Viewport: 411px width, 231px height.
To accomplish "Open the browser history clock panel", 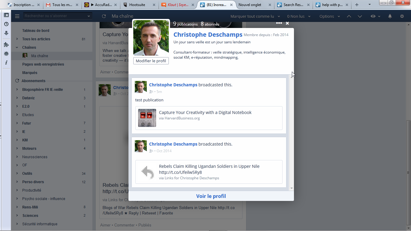I will pos(6,24).
